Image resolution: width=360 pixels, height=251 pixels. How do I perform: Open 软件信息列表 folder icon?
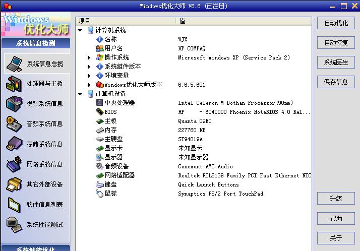tap(14, 205)
